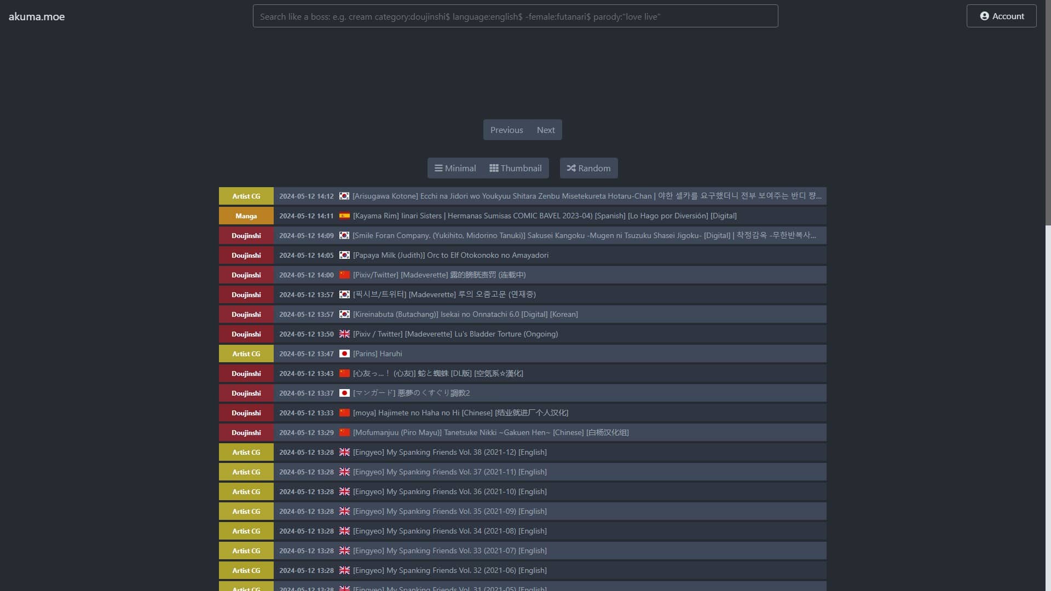Click the Artist CG badge for Vol. 38
1051x591 pixels.
tap(246, 452)
